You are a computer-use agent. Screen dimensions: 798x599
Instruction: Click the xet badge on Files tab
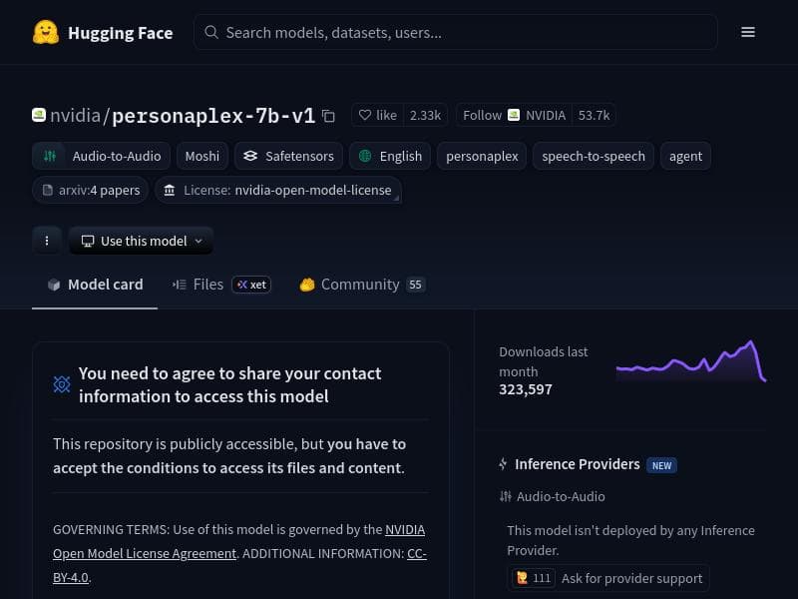pyautogui.click(x=251, y=285)
